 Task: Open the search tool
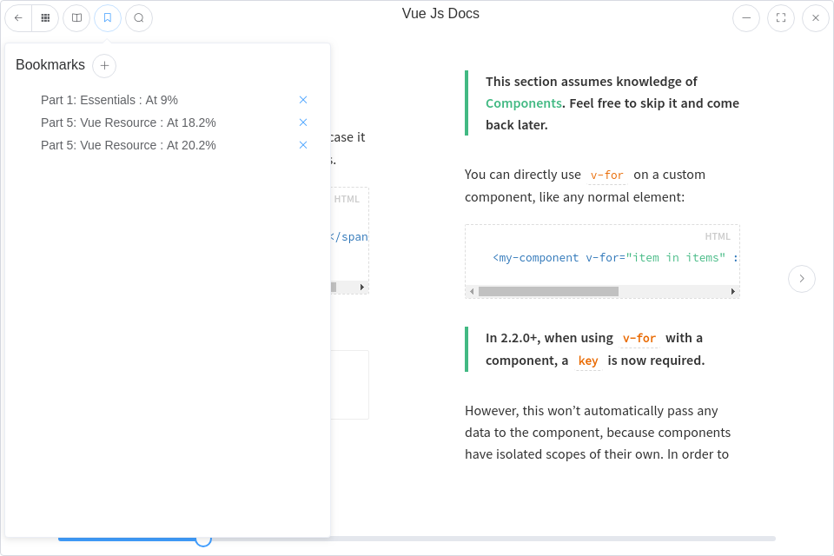(x=139, y=17)
